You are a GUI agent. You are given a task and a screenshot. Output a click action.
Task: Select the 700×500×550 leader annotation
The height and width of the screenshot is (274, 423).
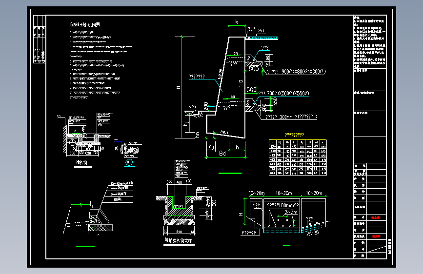point(283,93)
